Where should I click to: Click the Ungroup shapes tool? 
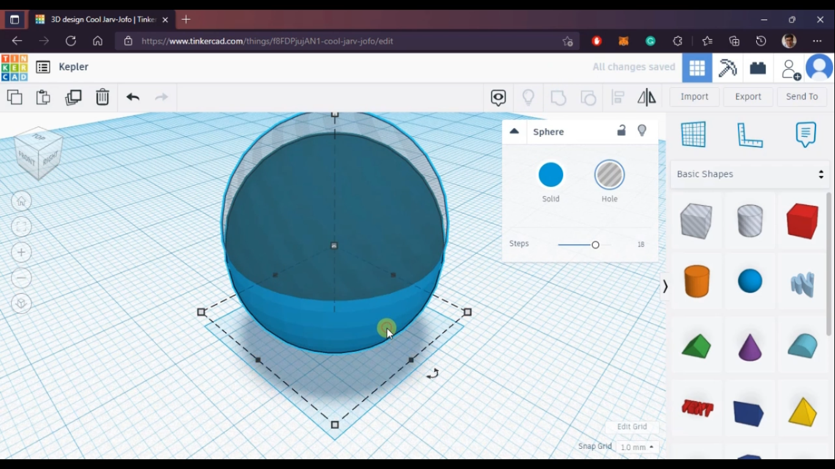[x=588, y=97]
